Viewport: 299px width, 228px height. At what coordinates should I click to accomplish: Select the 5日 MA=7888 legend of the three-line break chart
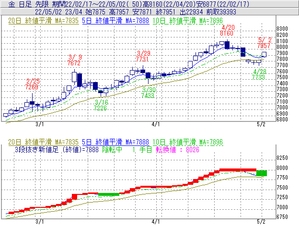point(115,142)
